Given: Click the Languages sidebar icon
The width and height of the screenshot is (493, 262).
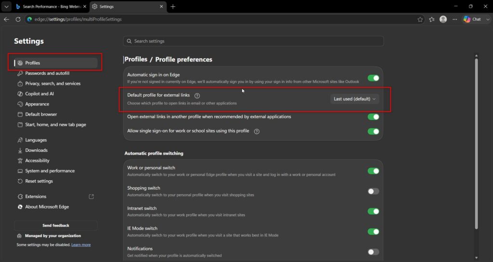Looking at the screenshot, I should click(x=20, y=140).
